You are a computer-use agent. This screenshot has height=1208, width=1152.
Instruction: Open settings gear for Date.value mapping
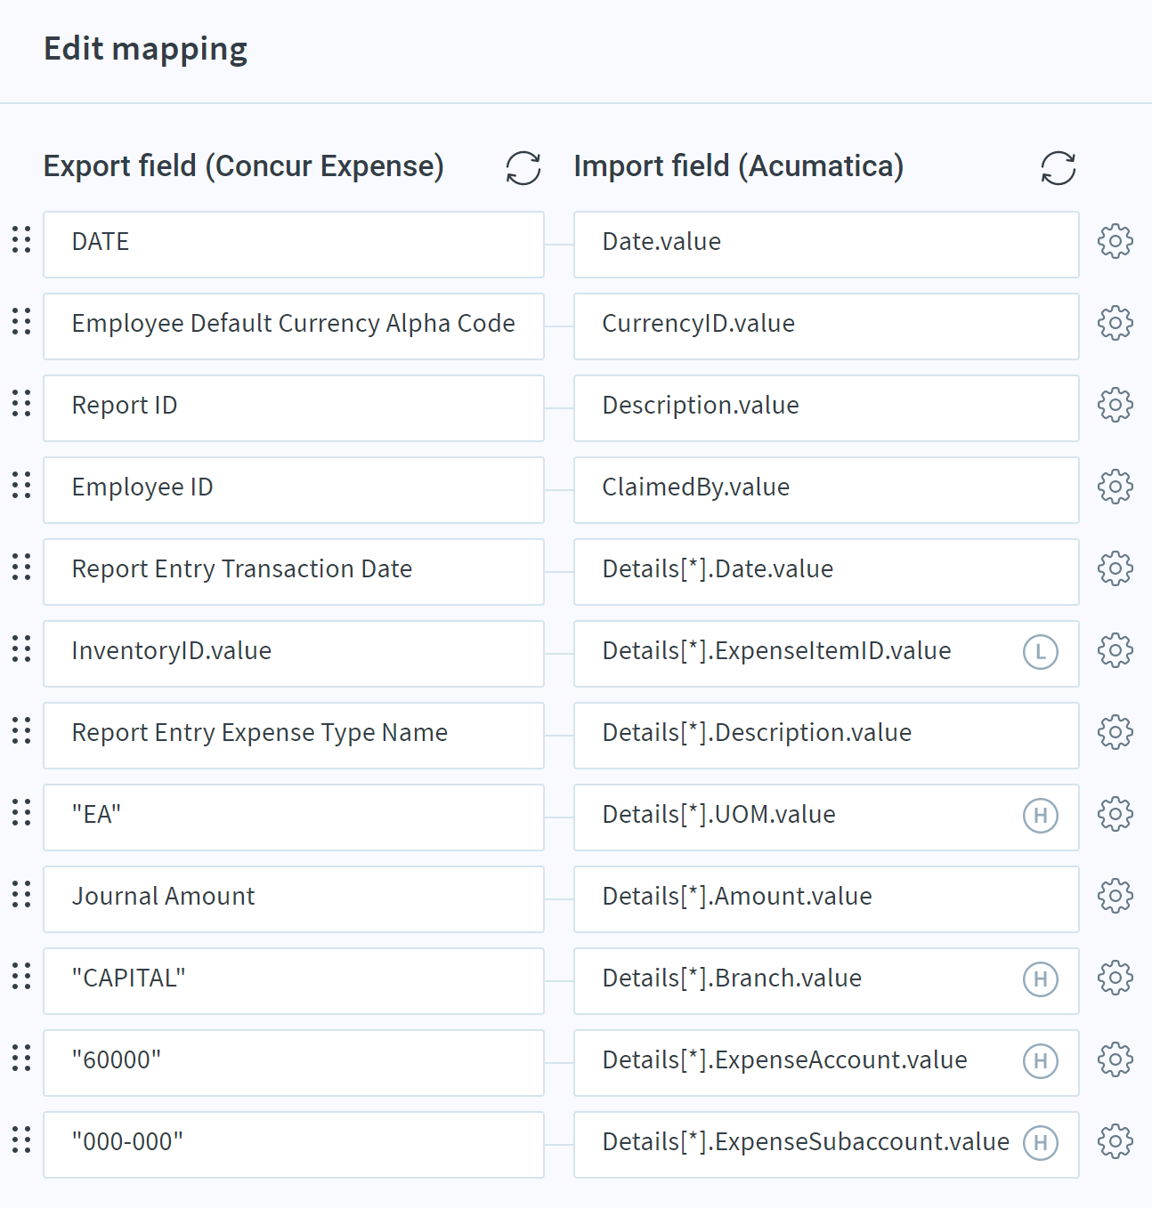(1115, 241)
